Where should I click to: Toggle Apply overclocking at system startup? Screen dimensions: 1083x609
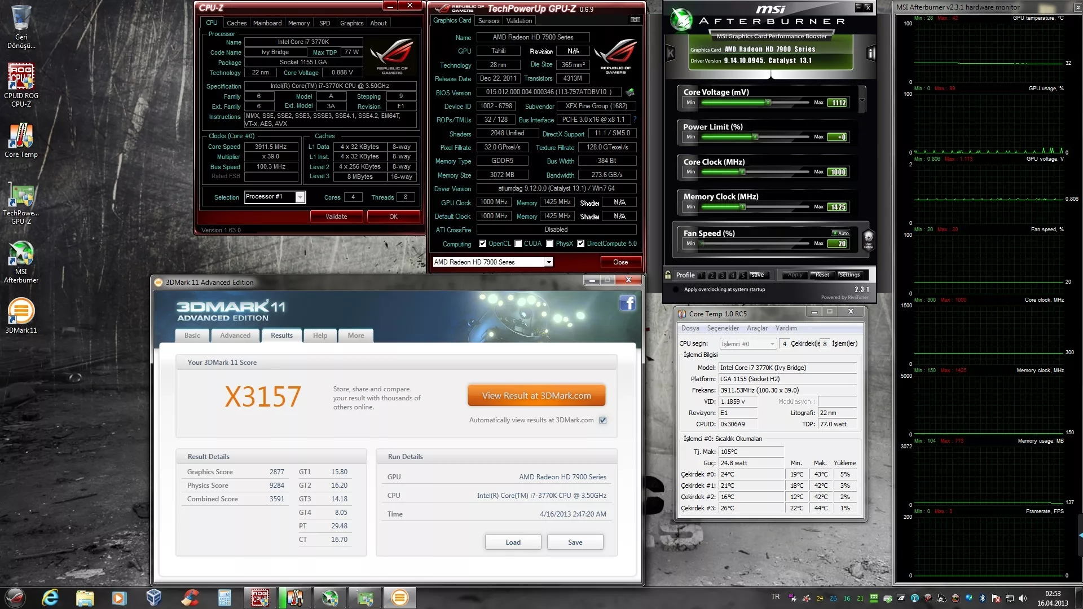click(676, 289)
